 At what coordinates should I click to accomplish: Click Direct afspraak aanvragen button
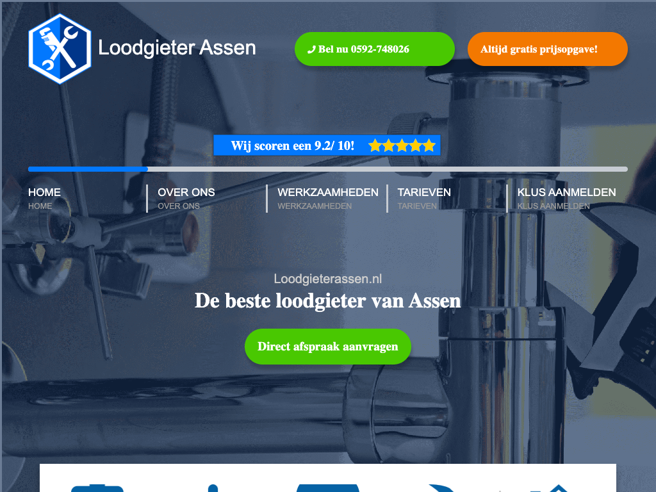(x=327, y=347)
